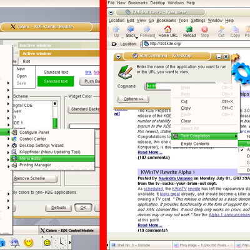Click the globe icon in the panel
Image resolution: width=250 pixels, height=250 pixels.
(x=15, y=242)
